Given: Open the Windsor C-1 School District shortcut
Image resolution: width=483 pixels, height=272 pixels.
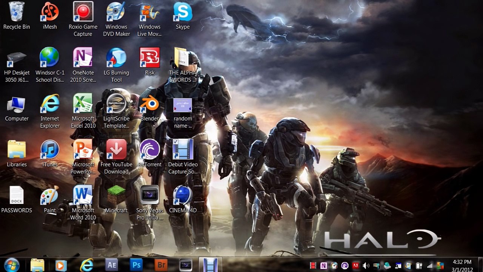Looking at the screenshot, I should click(50, 65).
